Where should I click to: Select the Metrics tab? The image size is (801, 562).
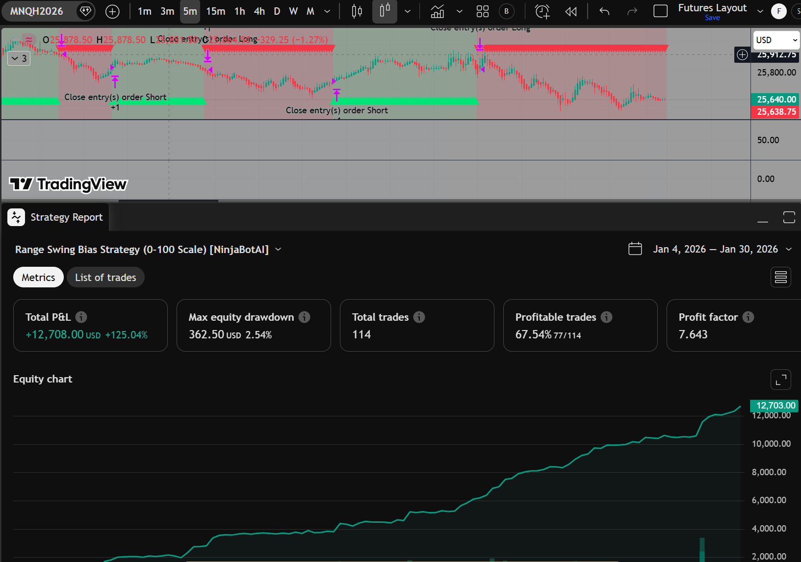[38, 278]
